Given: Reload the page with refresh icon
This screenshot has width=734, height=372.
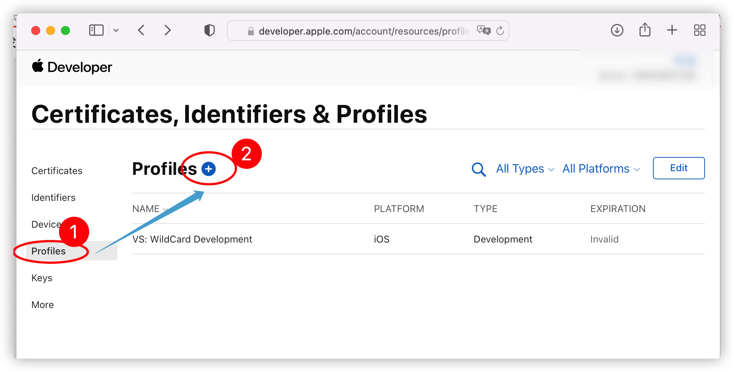Looking at the screenshot, I should tap(500, 31).
